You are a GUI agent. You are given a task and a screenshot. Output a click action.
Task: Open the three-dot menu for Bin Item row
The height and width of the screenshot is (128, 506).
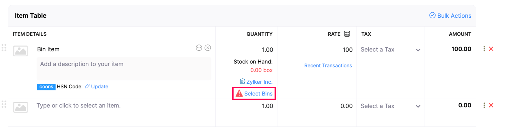[484, 49]
